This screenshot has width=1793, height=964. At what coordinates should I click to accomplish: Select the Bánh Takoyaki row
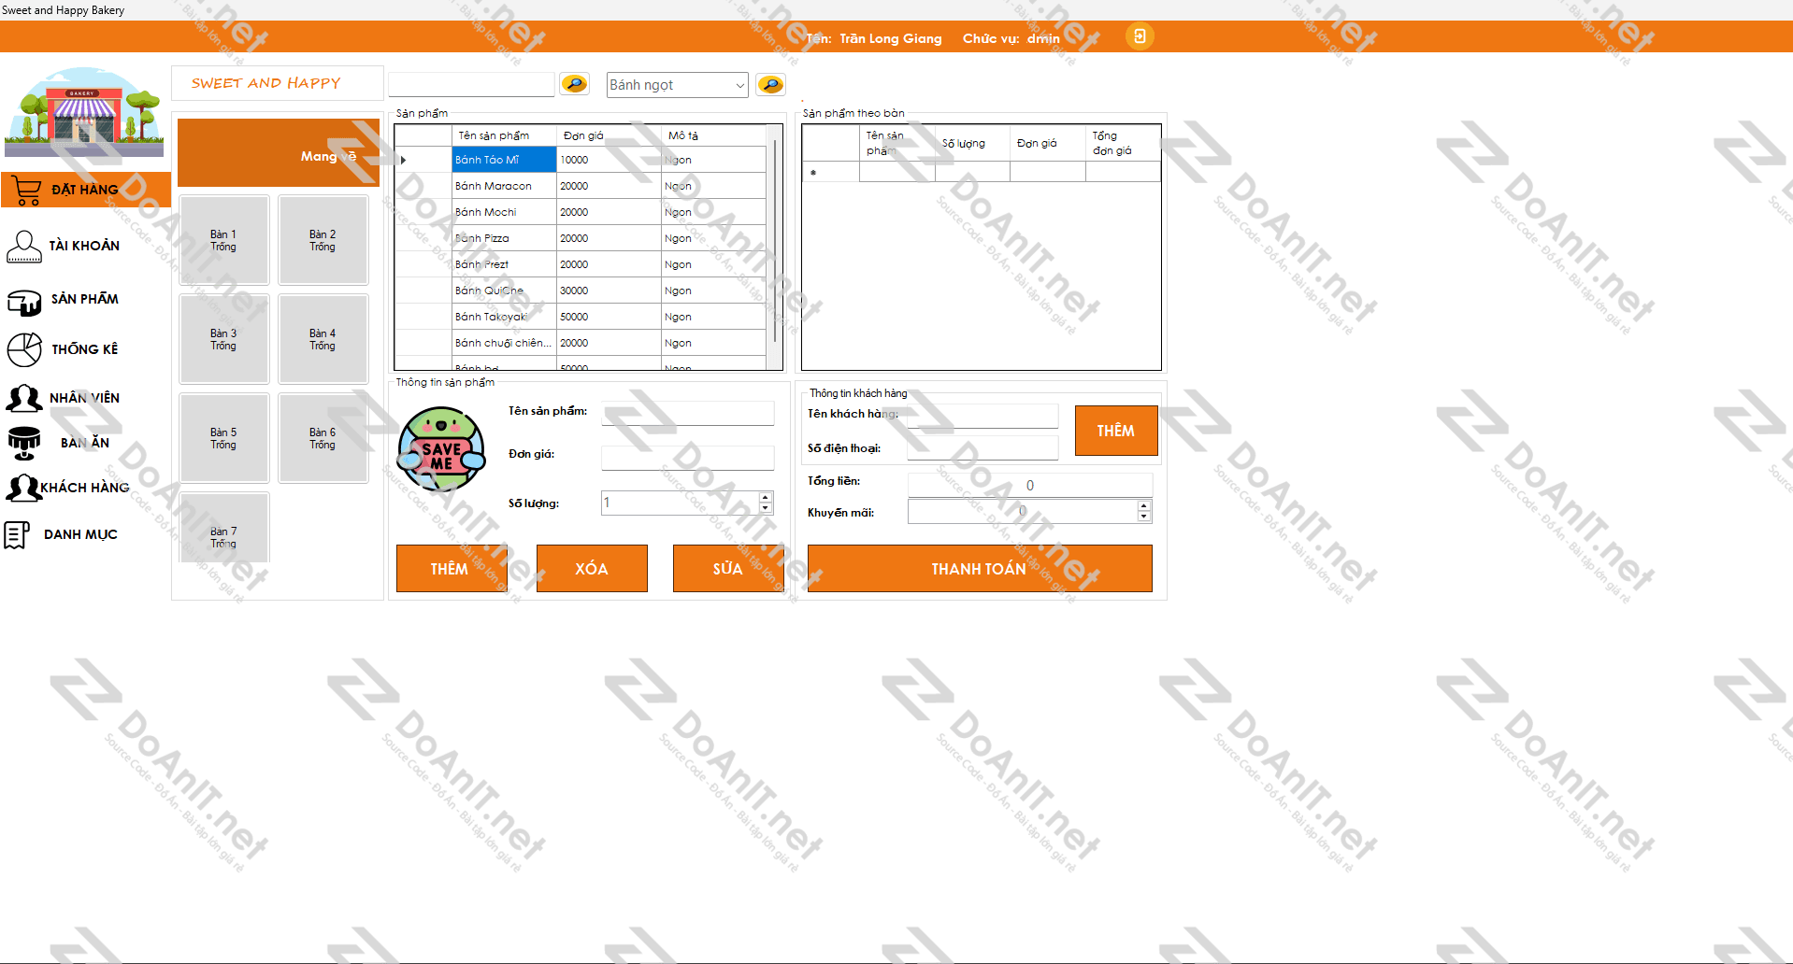coord(580,317)
